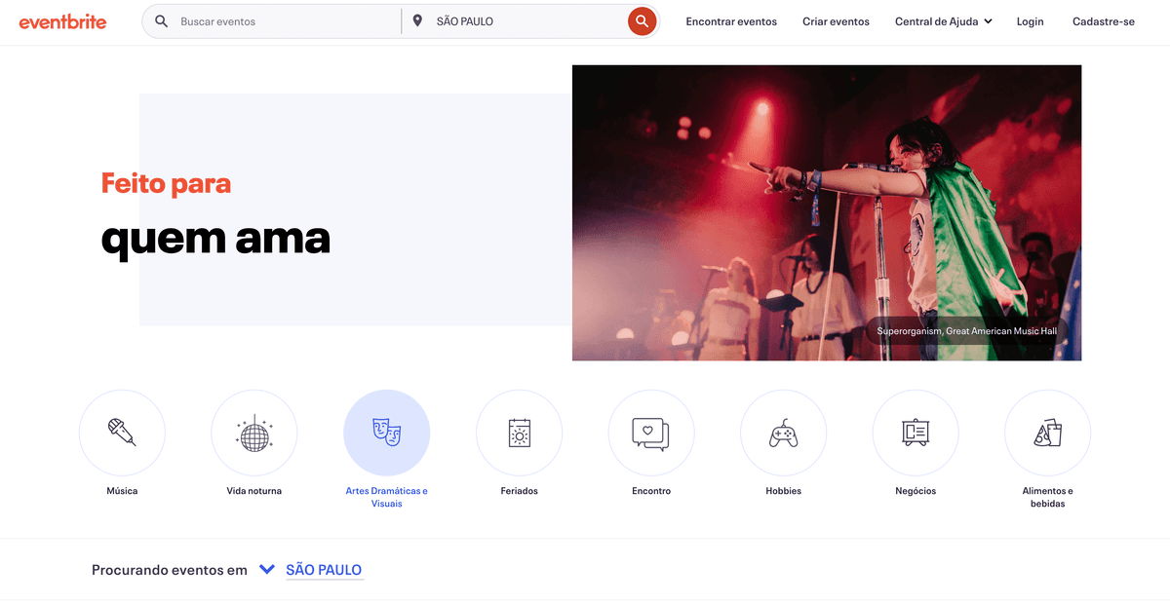This screenshot has width=1170, height=604.
Task: Click the SÃO PAULO location input field
Action: coord(522,21)
